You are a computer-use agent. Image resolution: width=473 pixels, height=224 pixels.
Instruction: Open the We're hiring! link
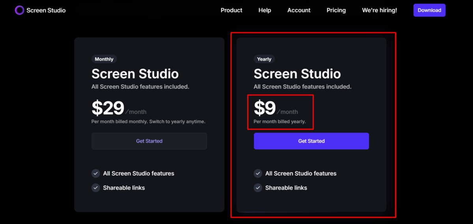point(380,10)
